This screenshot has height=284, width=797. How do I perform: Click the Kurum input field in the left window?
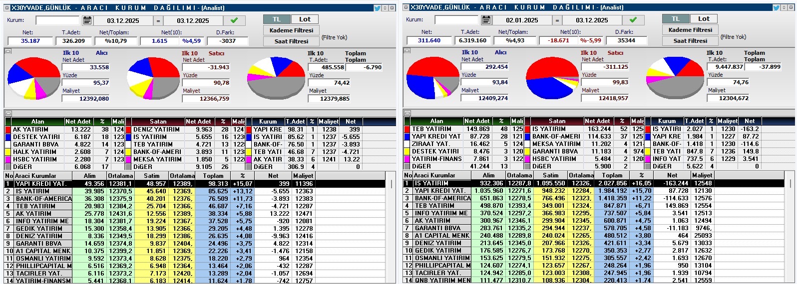click(57, 20)
